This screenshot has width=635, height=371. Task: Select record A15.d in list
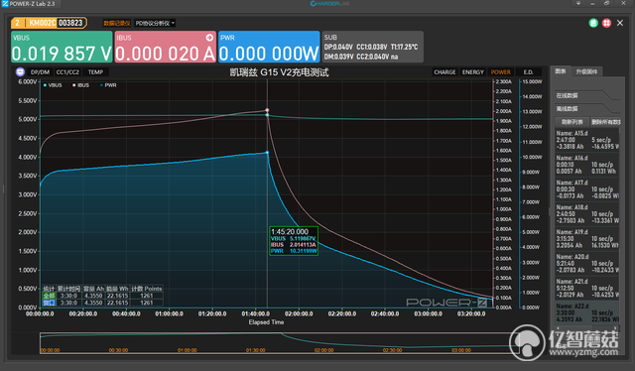pyautogui.click(x=586, y=140)
